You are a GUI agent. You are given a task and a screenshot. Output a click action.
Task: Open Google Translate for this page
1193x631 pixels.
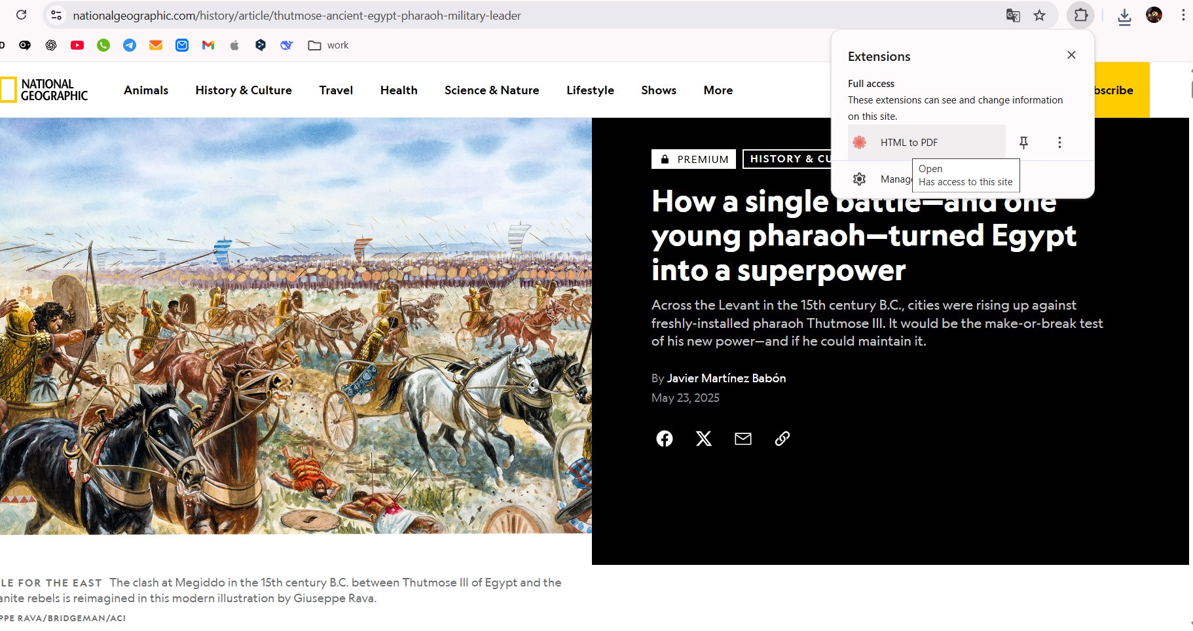point(1013,15)
